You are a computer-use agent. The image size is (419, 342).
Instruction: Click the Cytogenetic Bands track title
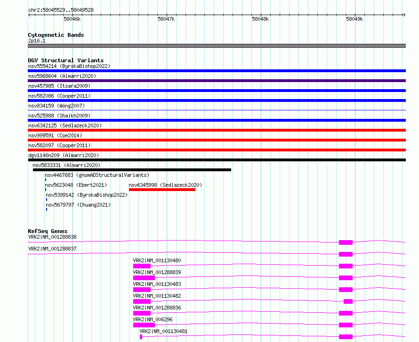pos(56,35)
